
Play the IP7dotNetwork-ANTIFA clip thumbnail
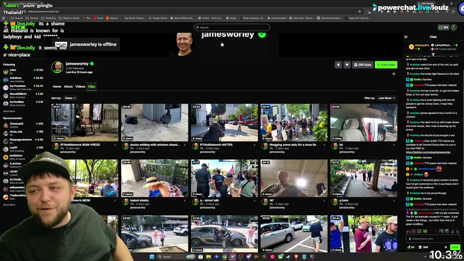click(224, 123)
